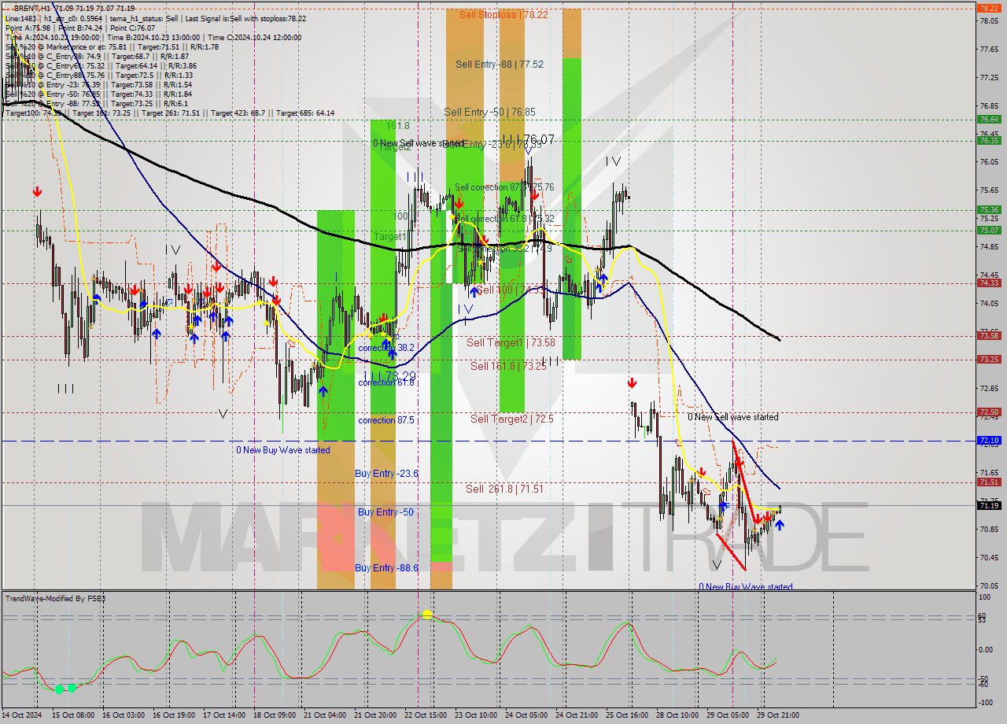
Task: Click the green 76.64 price tag
Action: 988,120
